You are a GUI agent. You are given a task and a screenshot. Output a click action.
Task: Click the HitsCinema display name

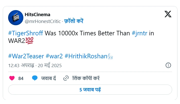(x=37, y=14)
